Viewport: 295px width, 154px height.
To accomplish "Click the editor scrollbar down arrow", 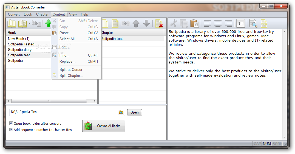I will tap(284, 137).
